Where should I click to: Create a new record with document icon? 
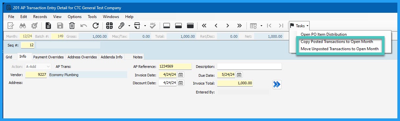tap(48, 26)
